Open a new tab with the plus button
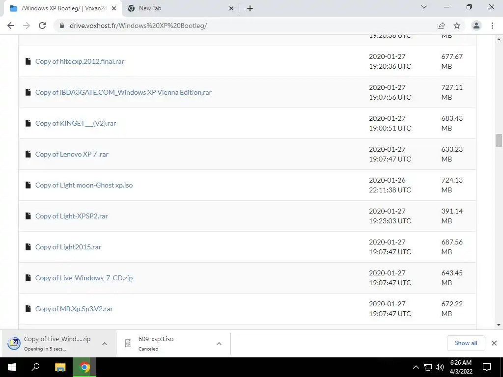 tap(250, 8)
